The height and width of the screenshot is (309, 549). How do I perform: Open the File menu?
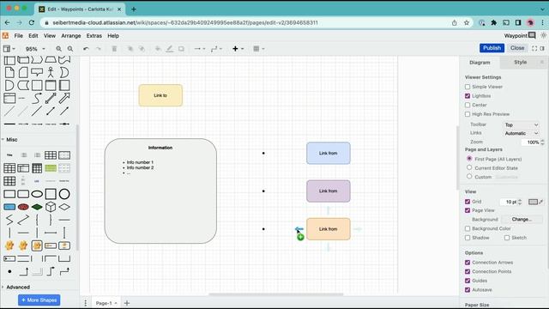click(x=19, y=36)
